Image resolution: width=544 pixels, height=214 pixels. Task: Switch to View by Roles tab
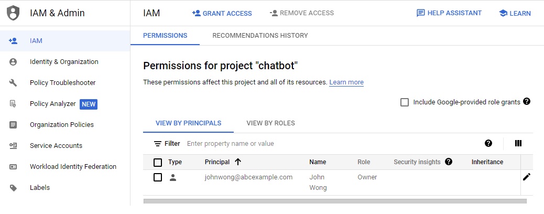[270, 123]
